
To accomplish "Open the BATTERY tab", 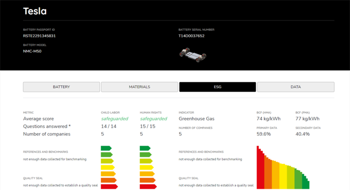I will pos(61,87).
